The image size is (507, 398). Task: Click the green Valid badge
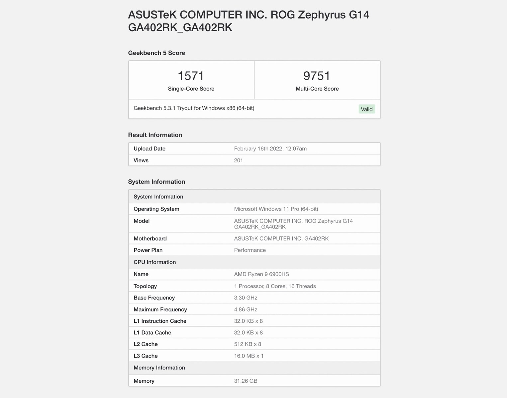(x=366, y=109)
